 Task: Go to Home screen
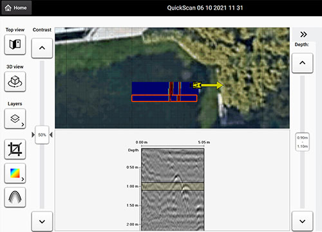pyautogui.click(x=16, y=8)
